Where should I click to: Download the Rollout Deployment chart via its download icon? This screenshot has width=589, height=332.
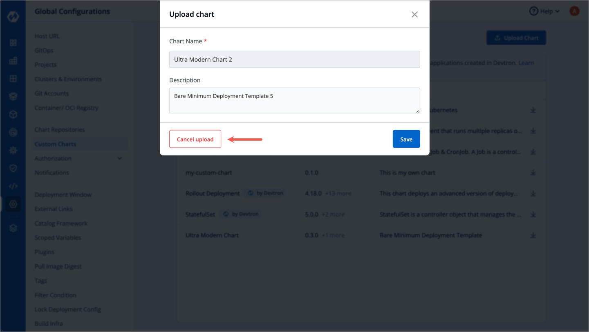[533, 193]
